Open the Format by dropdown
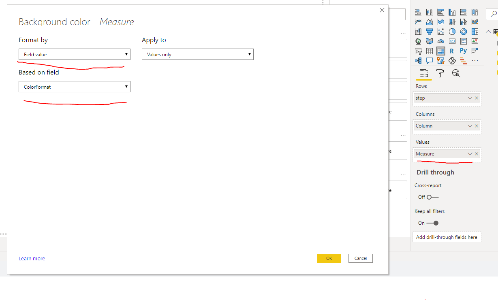Image resolution: width=498 pixels, height=300 pixels. pyautogui.click(x=75, y=54)
